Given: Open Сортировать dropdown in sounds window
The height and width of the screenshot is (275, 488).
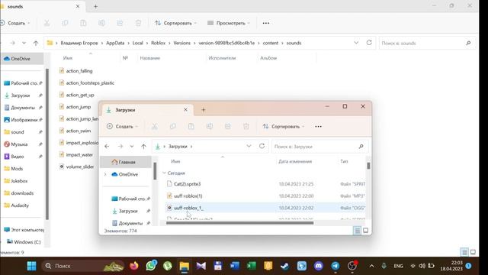Looking at the screenshot, I should pyautogui.click(x=175, y=23).
